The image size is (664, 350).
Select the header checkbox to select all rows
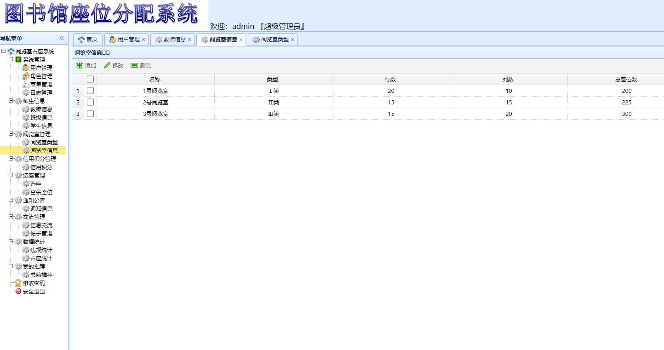[90, 79]
